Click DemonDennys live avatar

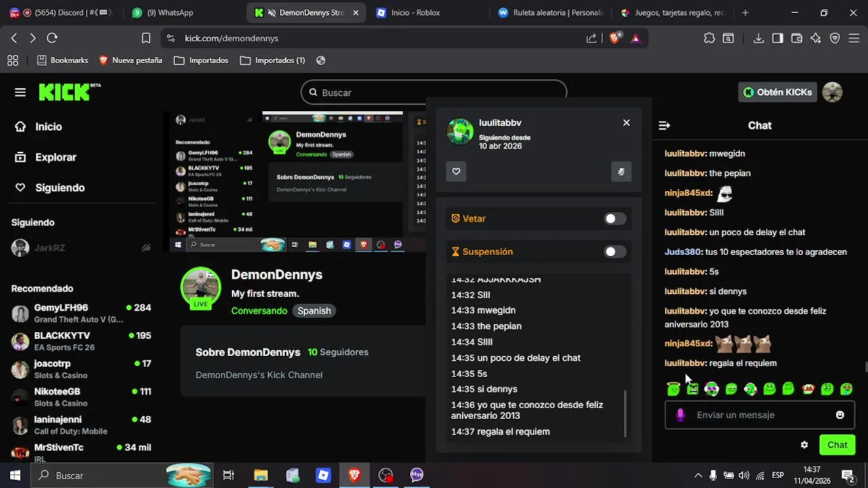coord(201,287)
